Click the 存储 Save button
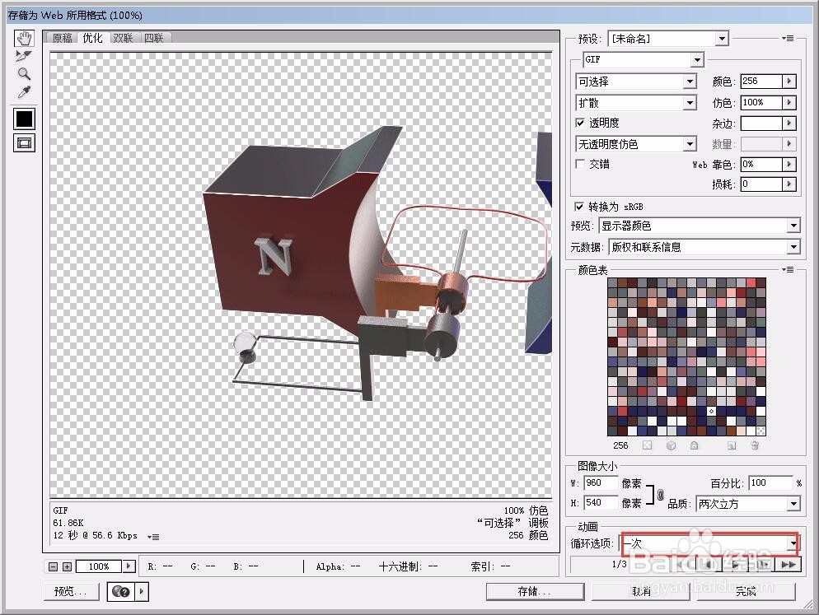This screenshot has height=615, width=819. coord(535,591)
